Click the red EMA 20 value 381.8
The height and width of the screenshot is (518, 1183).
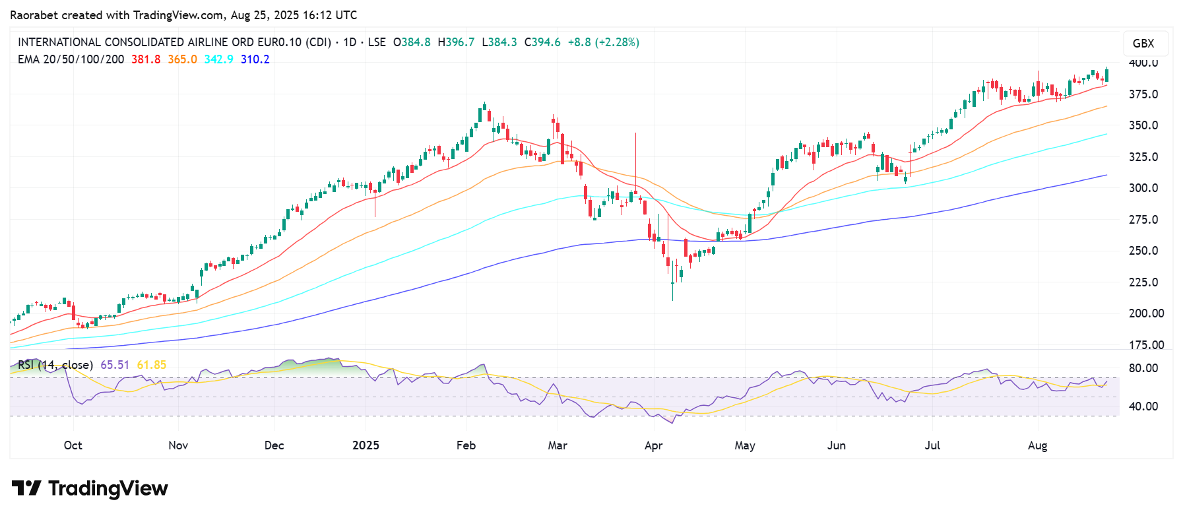pos(146,59)
